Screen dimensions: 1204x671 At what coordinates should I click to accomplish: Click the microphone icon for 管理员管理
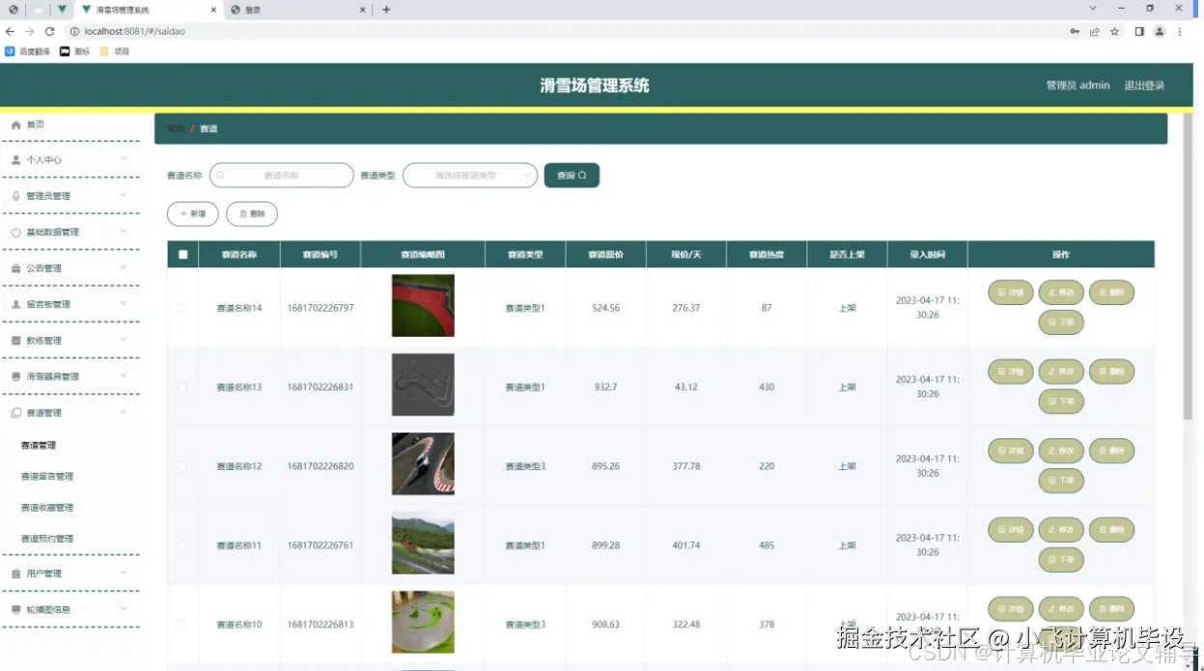click(x=15, y=196)
